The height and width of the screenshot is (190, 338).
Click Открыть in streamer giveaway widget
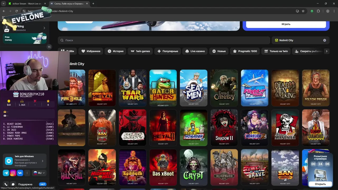click(320, 184)
